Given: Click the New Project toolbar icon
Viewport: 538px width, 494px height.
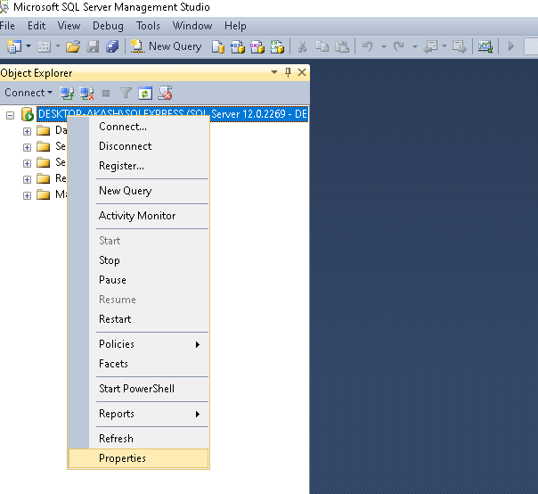Looking at the screenshot, I should 14,46.
